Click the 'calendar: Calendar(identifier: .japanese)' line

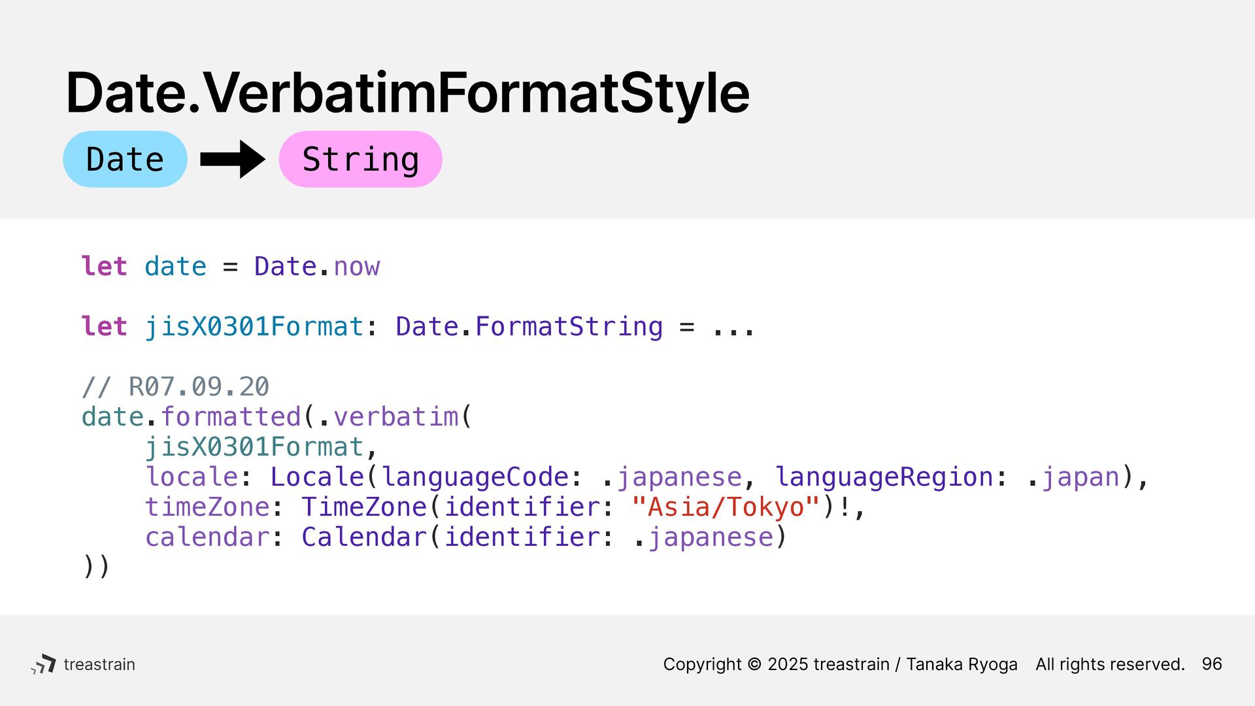coord(466,537)
